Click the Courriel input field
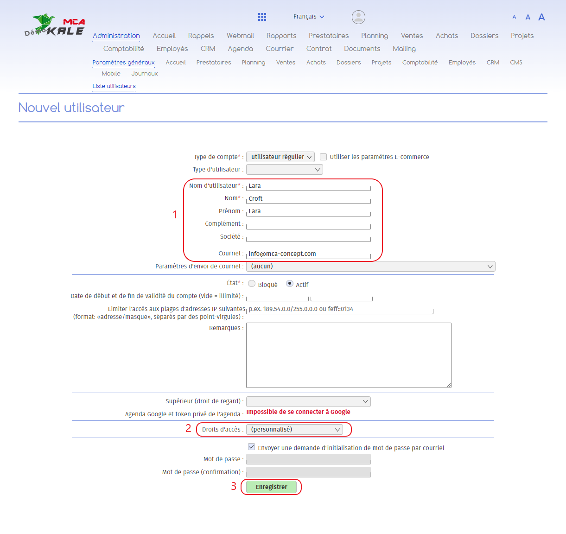The width and height of the screenshot is (566, 534). [308, 254]
